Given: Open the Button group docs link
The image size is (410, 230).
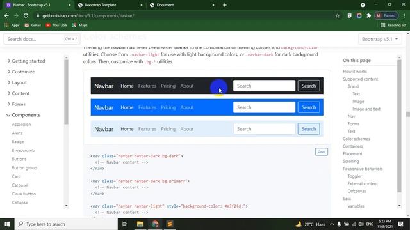Looking at the screenshot, I should click(x=24, y=168).
